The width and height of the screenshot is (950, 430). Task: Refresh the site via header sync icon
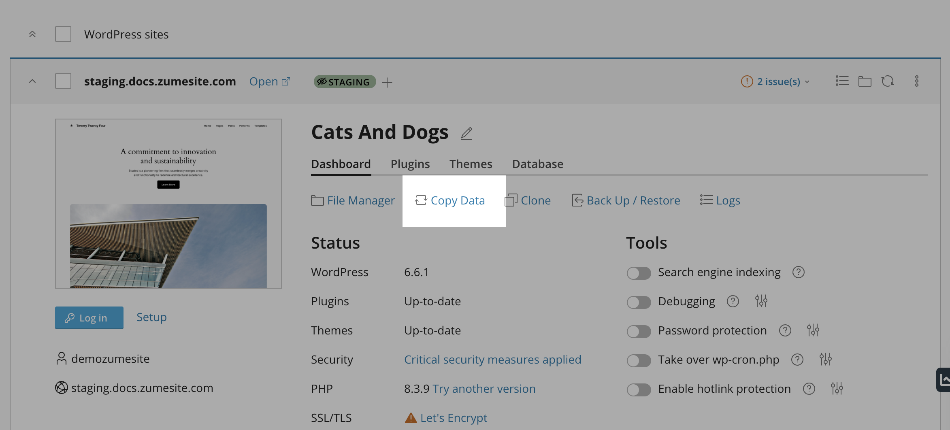click(888, 81)
